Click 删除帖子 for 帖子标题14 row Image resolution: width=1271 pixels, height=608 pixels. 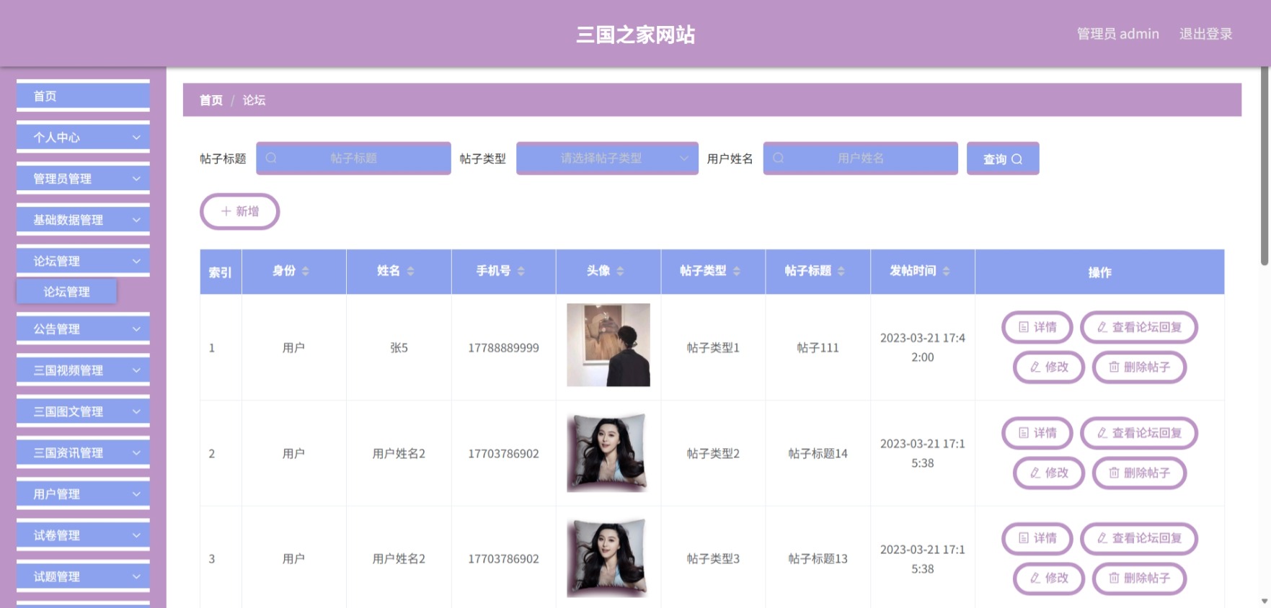point(1139,473)
